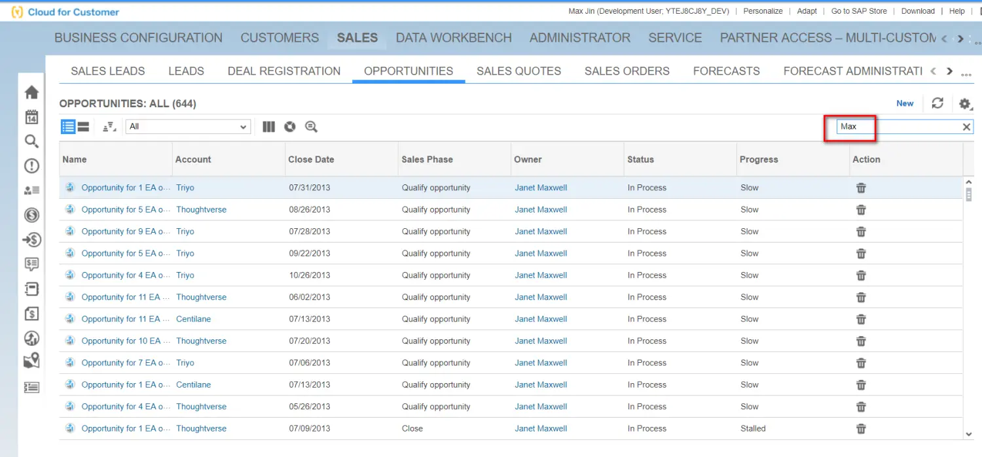The width and height of the screenshot is (982, 457).
Task: Show next work centers with top right arrow
Action: tap(960, 39)
